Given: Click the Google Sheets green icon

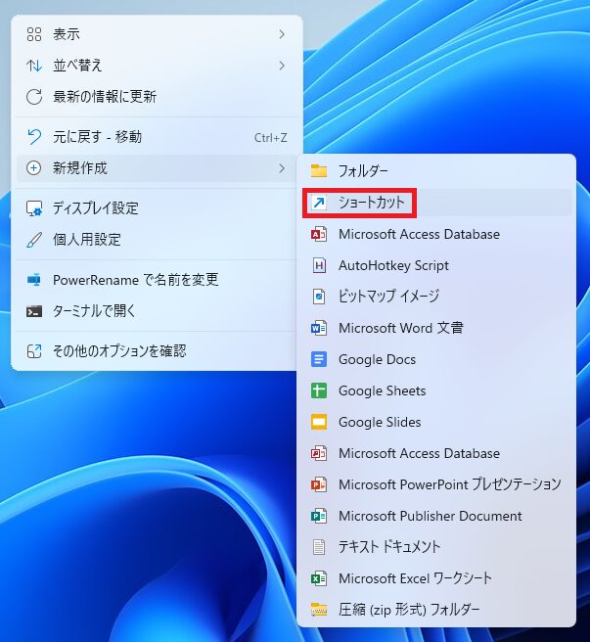Looking at the screenshot, I should (x=319, y=390).
